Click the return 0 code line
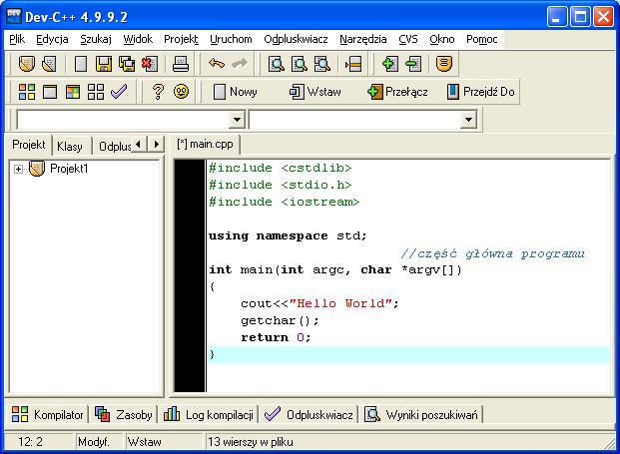Viewport: 620px width, 454px height. (276, 337)
